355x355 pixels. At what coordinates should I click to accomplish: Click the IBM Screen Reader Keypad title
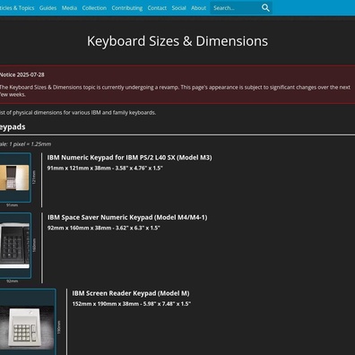tap(131, 293)
